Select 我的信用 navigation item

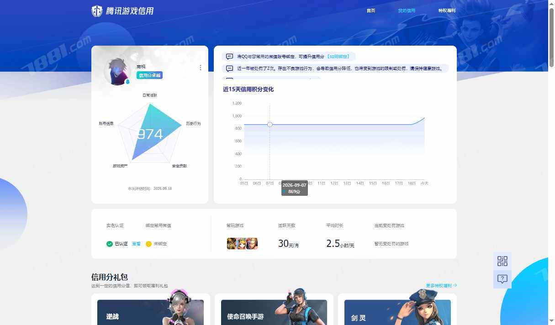[x=407, y=10]
